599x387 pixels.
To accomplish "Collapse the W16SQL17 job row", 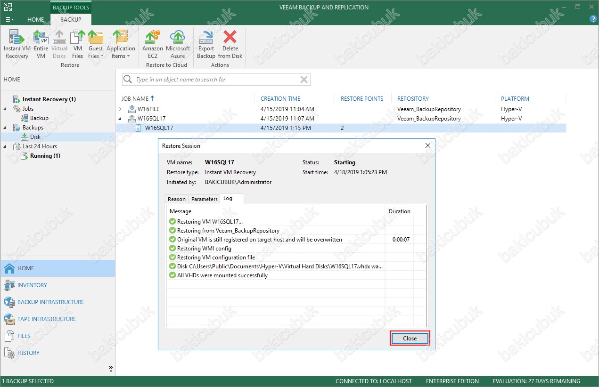I will click(x=120, y=119).
